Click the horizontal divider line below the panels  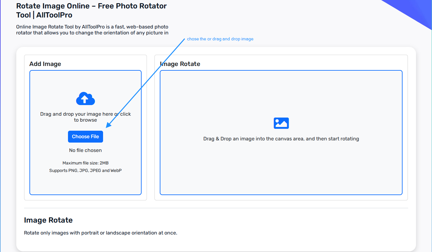coord(216,208)
